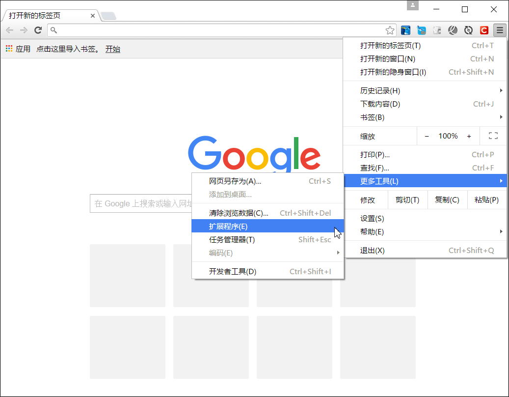Select 网页另存为(A)... in submenu
The width and height of the screenshot is (509, 397).
pyautogui.click(x=268, y=181)
